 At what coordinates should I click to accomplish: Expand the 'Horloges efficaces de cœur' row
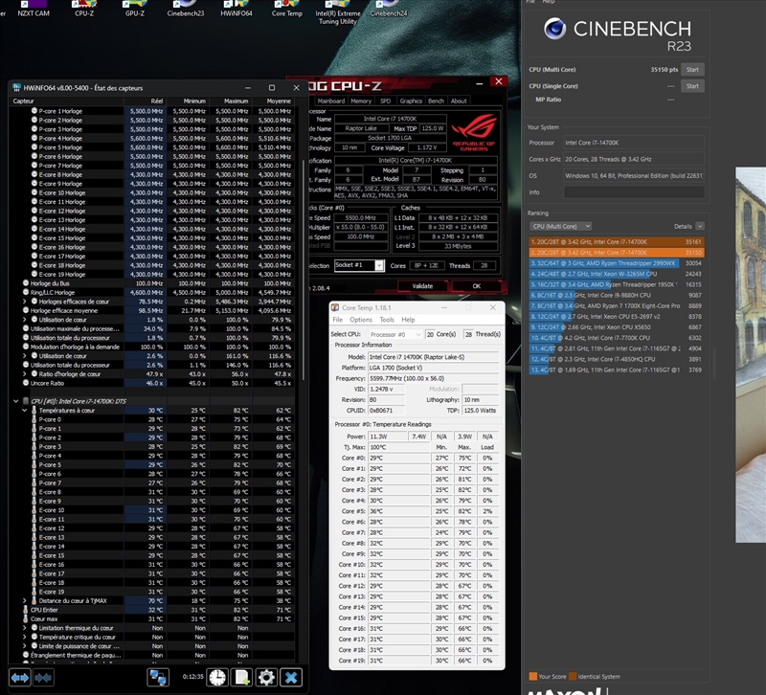(25, 301)
